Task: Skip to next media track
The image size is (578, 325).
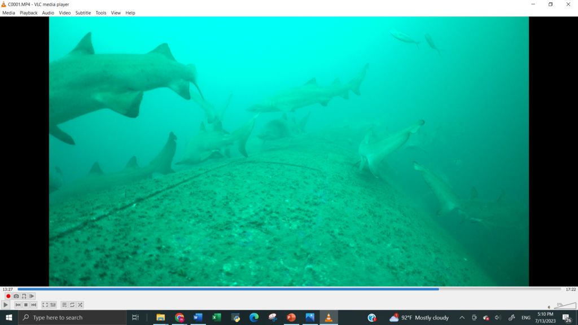Action: click(33, 305)
